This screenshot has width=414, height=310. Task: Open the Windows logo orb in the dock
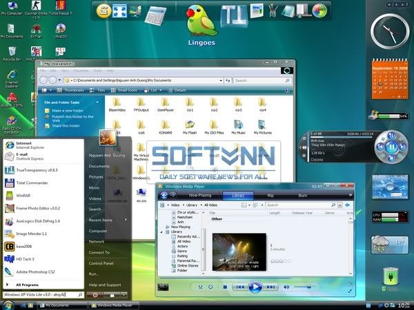(319, 11)
